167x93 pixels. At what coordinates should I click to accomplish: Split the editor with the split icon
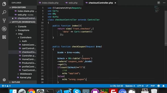tap(159, 3)
